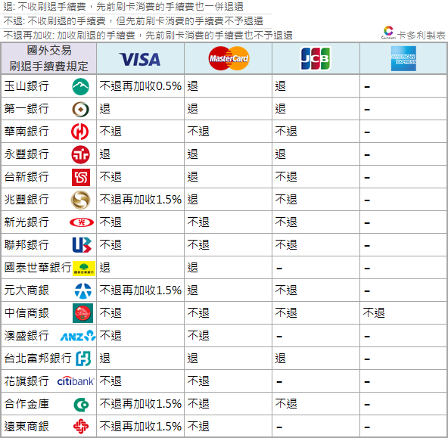
Task: Click the 遠東商銀 red knot logo
Action: point(81,427)
